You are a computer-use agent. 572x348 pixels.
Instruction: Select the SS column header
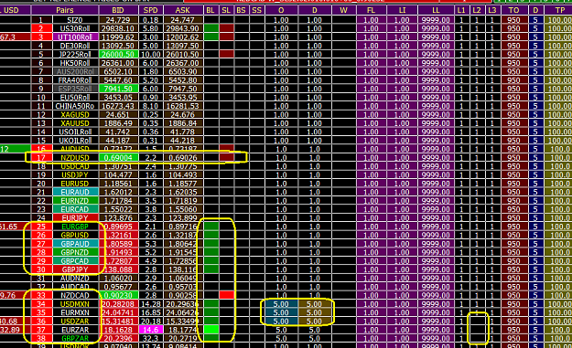(x=257, y=10)
